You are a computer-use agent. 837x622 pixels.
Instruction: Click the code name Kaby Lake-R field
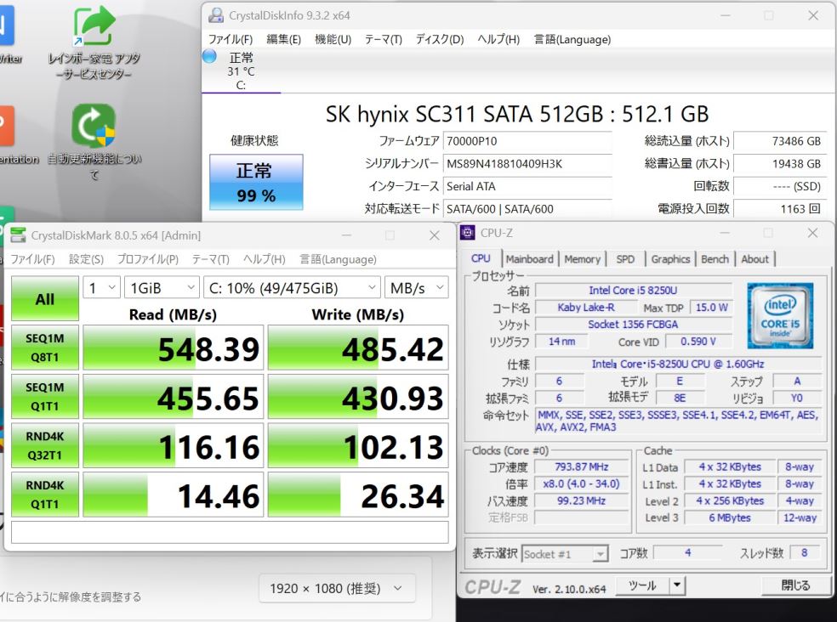[x=585, y=308]
